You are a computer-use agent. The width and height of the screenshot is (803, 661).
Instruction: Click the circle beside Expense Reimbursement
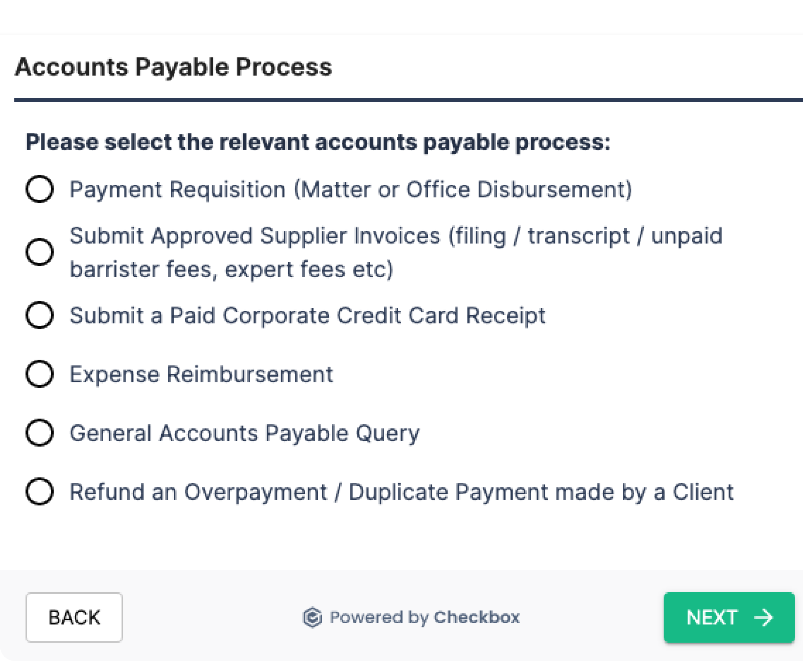[40, 374]
